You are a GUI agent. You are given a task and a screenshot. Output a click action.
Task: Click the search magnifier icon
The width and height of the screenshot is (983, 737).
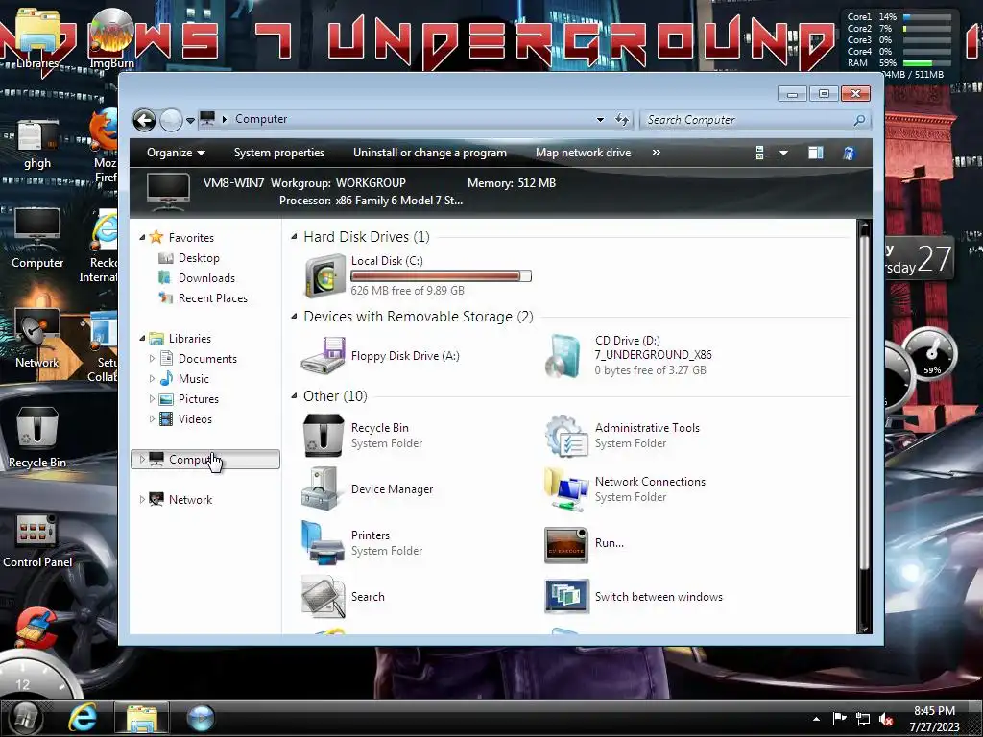click(x=859, y=120)
